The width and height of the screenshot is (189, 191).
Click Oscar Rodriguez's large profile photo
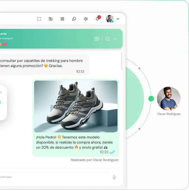pyautogui.click(x=169, y=98)
